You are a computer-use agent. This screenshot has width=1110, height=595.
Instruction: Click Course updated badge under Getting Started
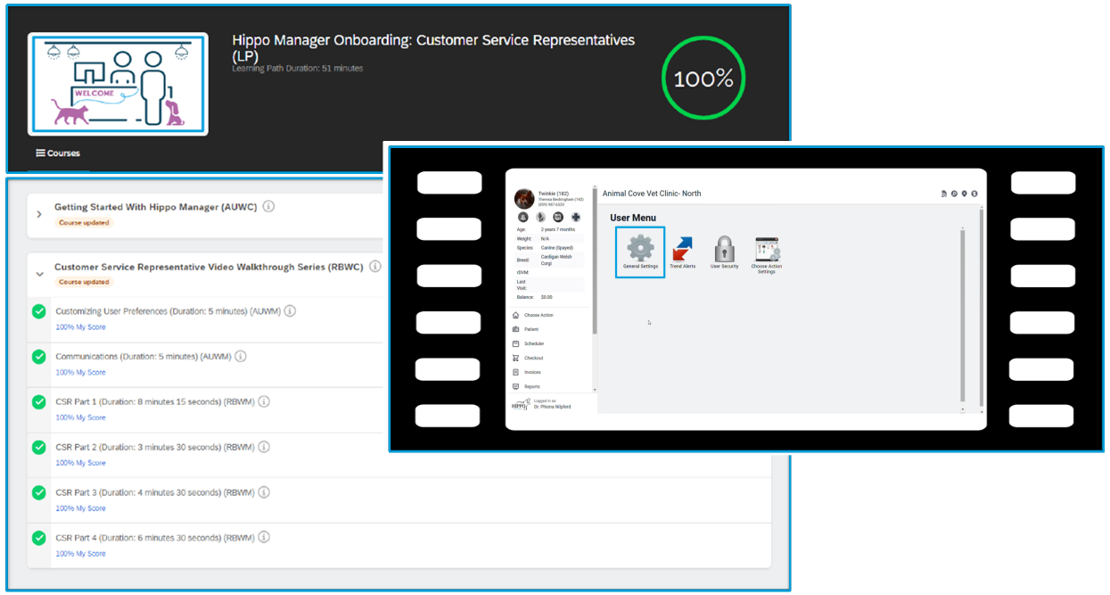(x=84, y=223)
